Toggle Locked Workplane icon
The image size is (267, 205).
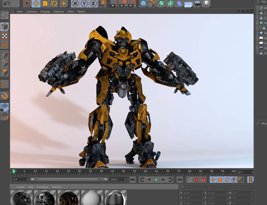5,107
